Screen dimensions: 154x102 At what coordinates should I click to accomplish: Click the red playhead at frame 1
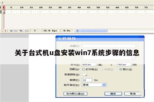(4, 7)
